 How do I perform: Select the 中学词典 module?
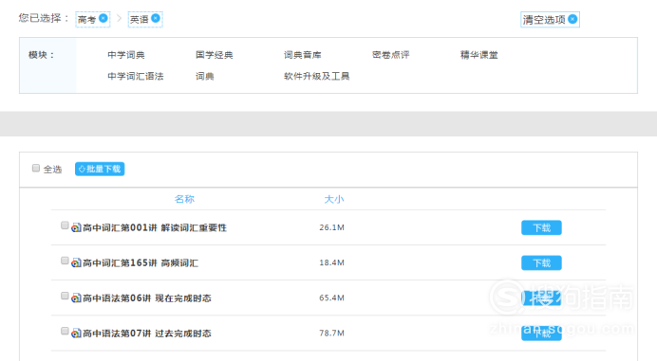point(126,55)
